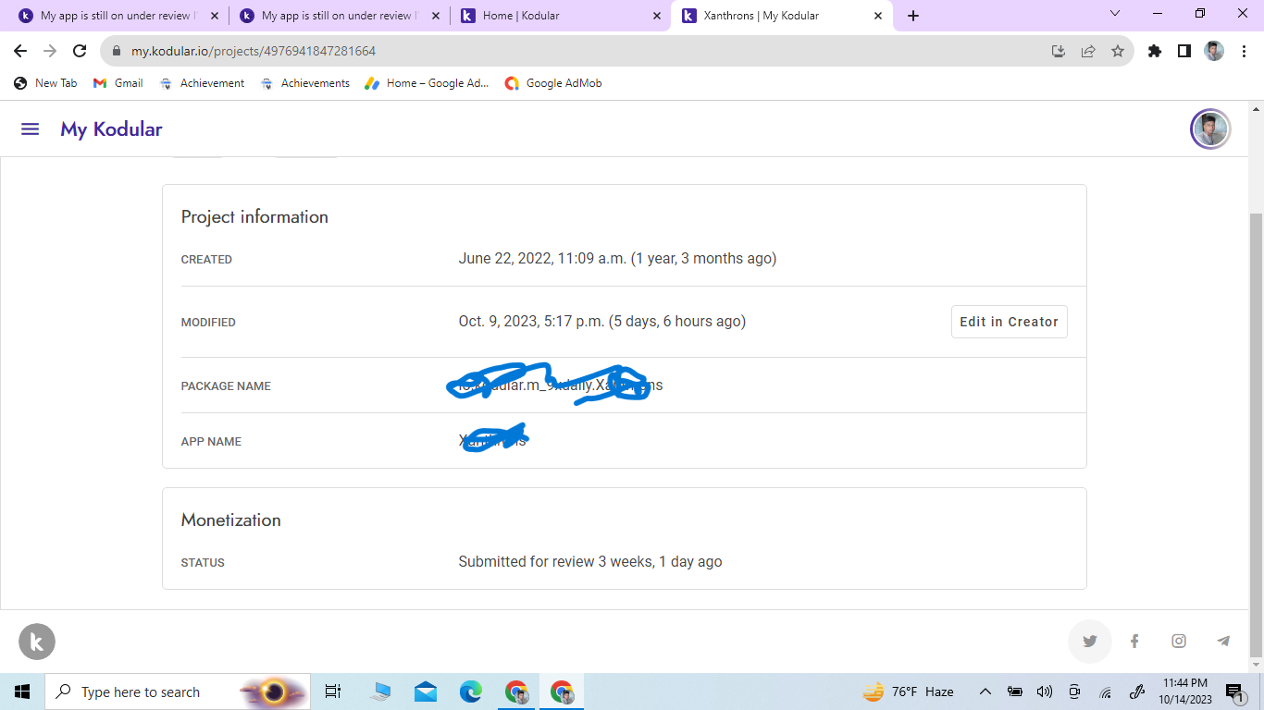The width and height of the screenshot is (1264, 710).
Task: Click the browser address bar URL
Action: click(254, 51)
